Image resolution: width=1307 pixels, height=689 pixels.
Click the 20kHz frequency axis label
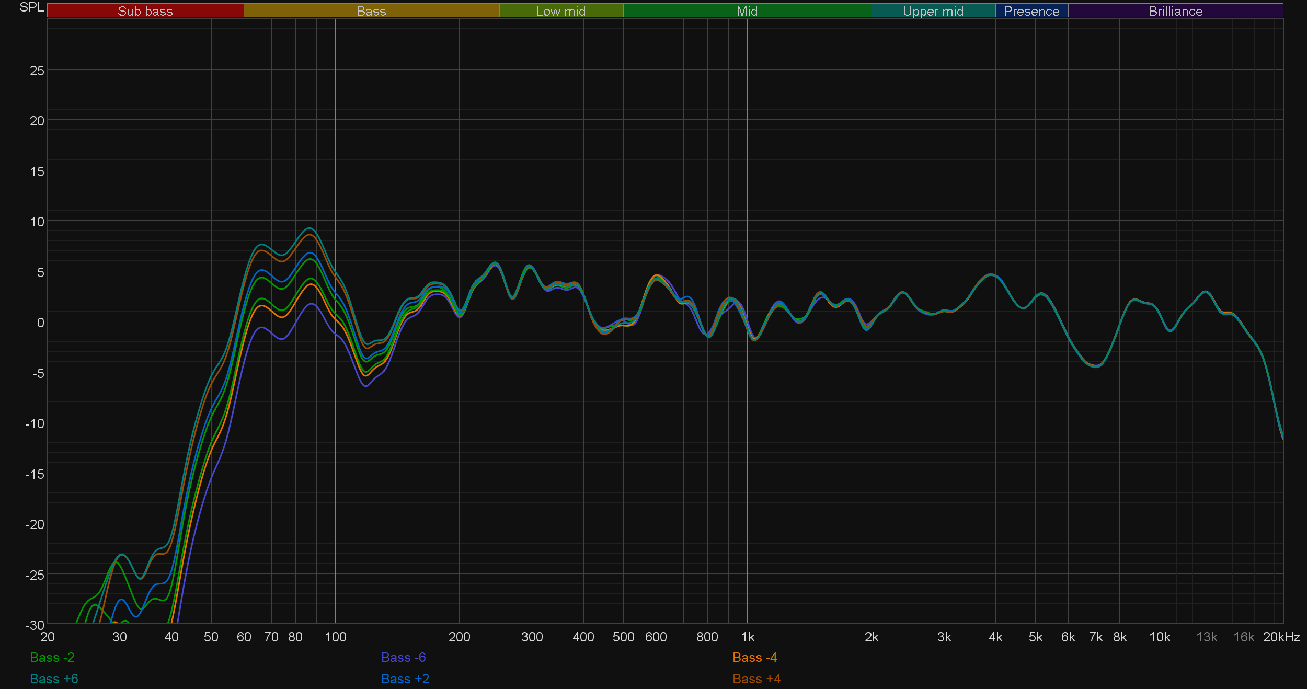(x=1281, y=637)
